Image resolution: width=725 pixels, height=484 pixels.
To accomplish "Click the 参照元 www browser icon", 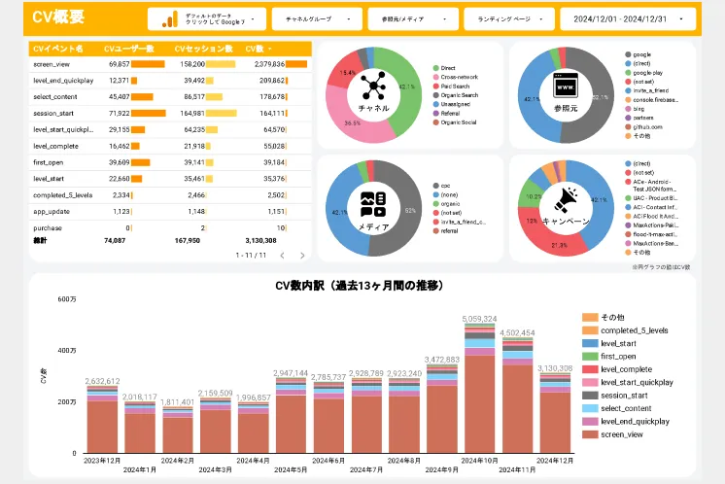I will (x=566, y=88).
